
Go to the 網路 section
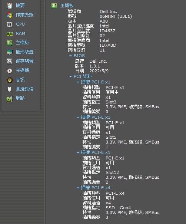pyautogui.click(x=20, y=98)
